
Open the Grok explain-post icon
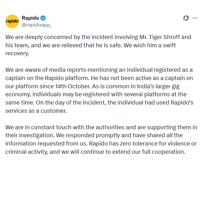[186, 18]
